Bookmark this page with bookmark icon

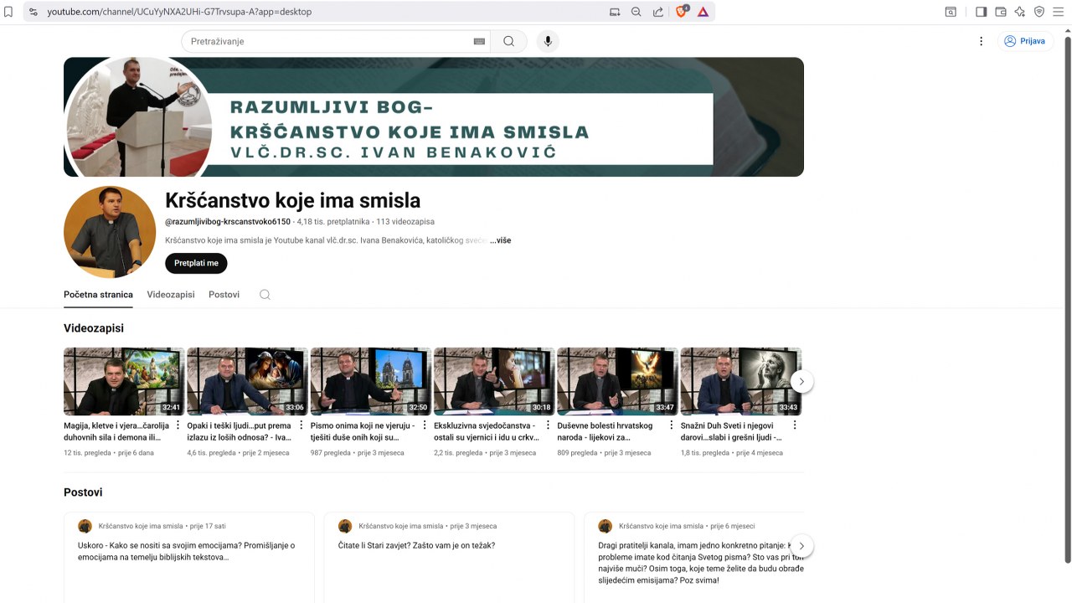coord(8,12)
